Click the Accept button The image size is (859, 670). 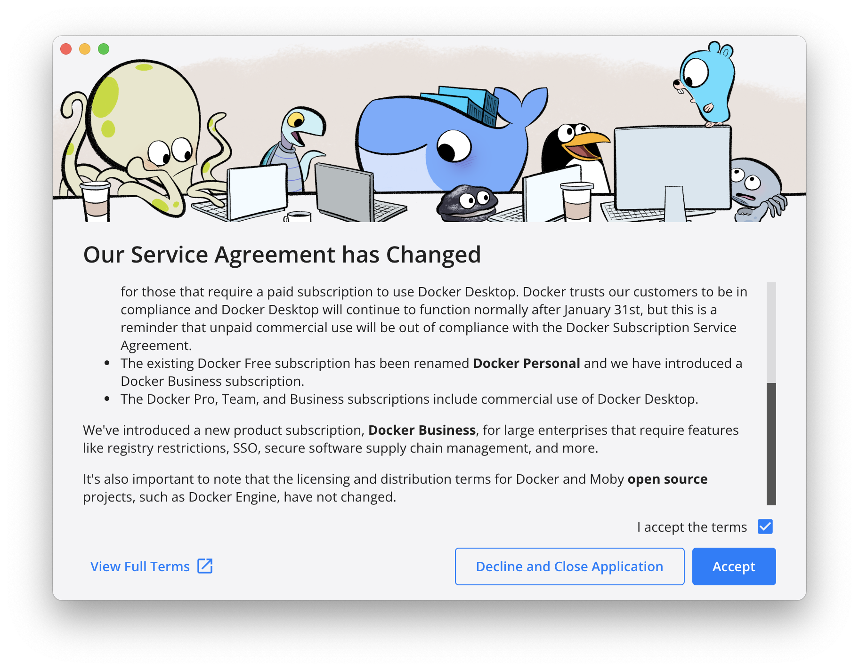tap(734, 566)
